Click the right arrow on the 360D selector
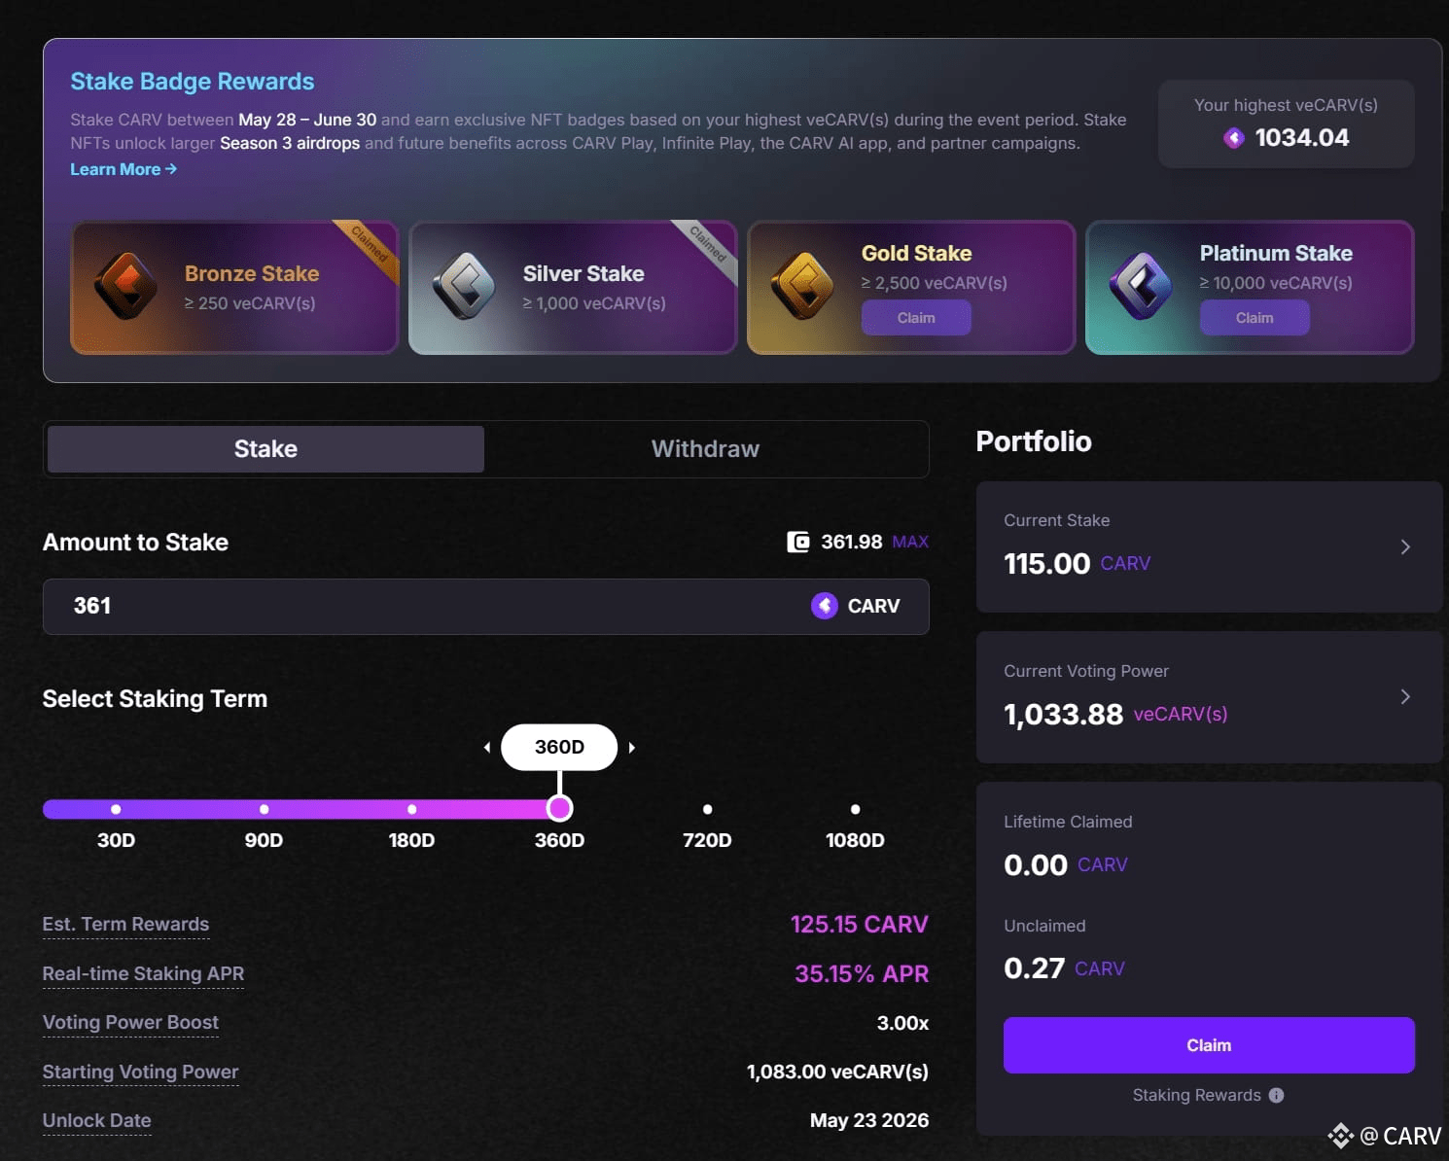This screenshot has height=1161, width=1449. click(x=632, y=747)
